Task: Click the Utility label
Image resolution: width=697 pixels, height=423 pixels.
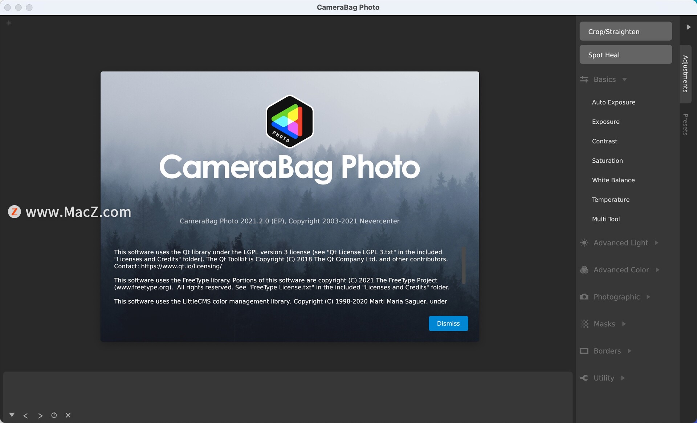Action: 604,378
